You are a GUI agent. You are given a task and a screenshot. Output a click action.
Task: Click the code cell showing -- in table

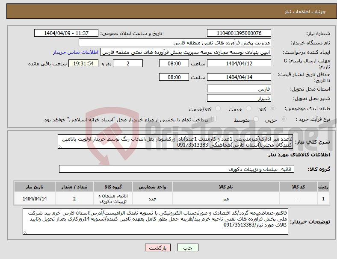click(299, 198)
